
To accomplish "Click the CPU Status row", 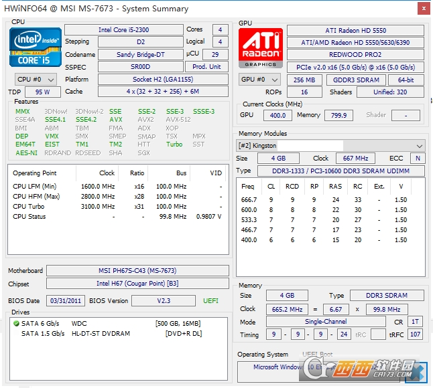I will 117,216.
